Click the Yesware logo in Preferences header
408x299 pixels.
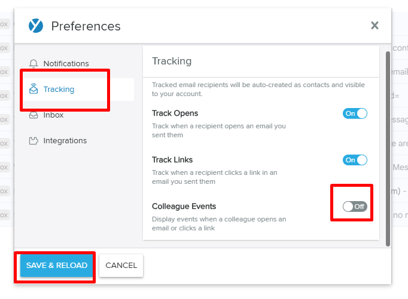pos(36,26)
